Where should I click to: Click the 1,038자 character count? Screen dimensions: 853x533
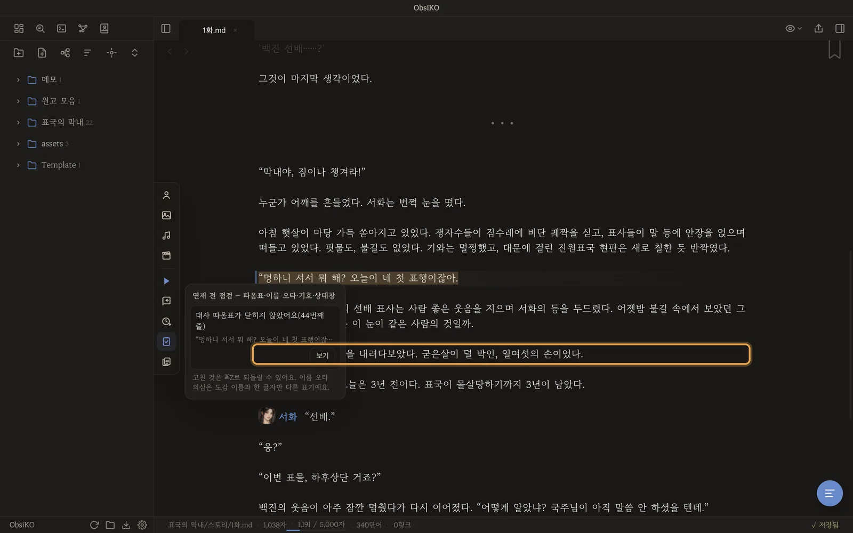[x=275, y=525]
